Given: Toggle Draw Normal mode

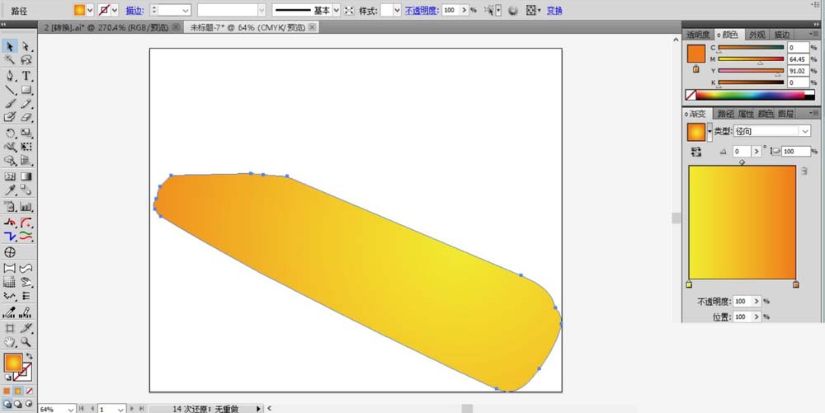Looking at the screenshot, I should [7, 404].
